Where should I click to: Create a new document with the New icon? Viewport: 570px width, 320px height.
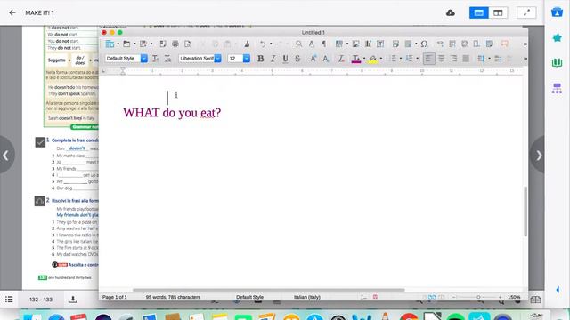click(110, 44)
